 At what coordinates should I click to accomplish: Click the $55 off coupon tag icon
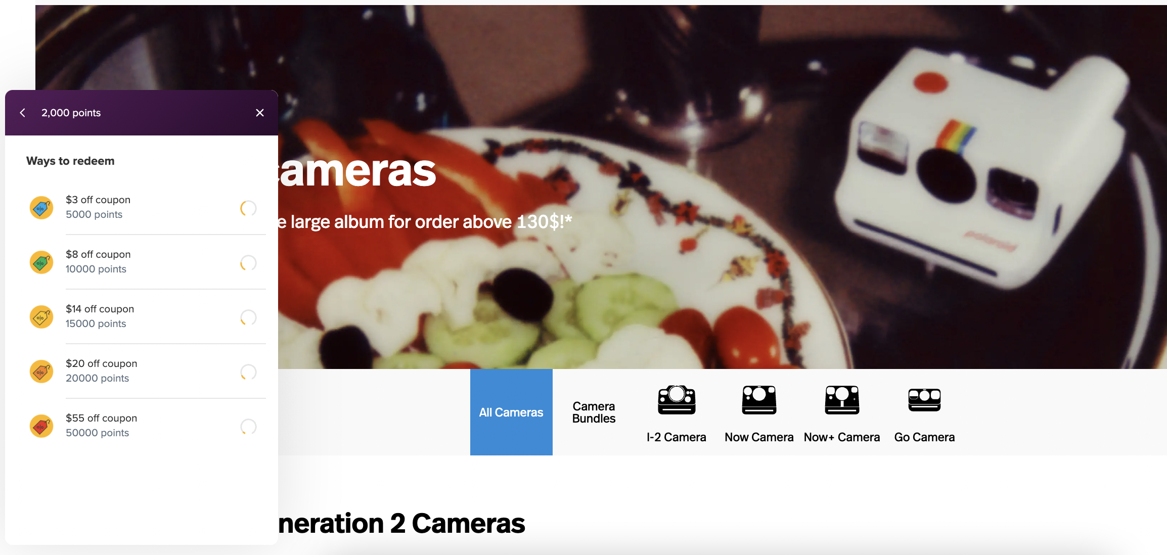click(x=42, y=424)
